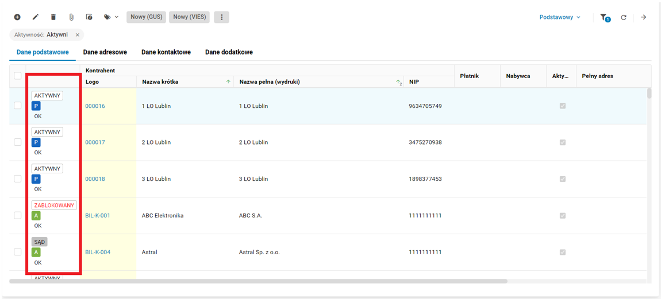
Task: Expand the tags dropdown arrow
Action: click(x=117, y=17)
